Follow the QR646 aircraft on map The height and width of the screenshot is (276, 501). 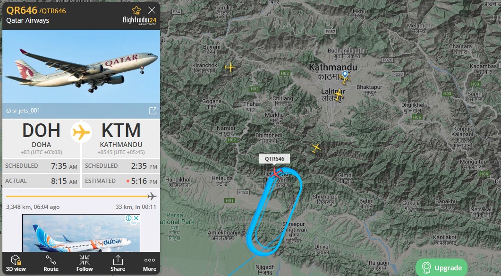pos(85,263)
